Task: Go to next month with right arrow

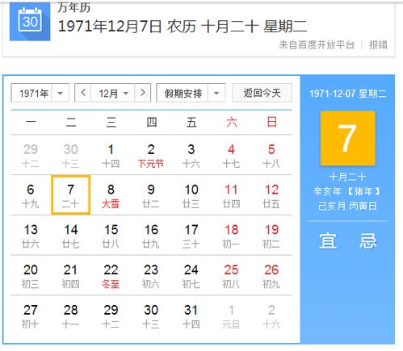Action: (x=143, y=93)
